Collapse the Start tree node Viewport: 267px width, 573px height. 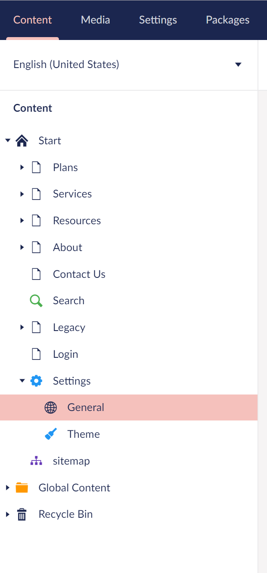pyautogui.click(x=7, y=141)
